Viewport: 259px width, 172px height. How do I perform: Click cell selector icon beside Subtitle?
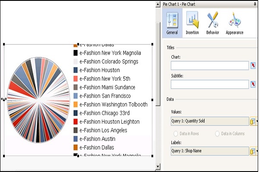tap(253, 84)
